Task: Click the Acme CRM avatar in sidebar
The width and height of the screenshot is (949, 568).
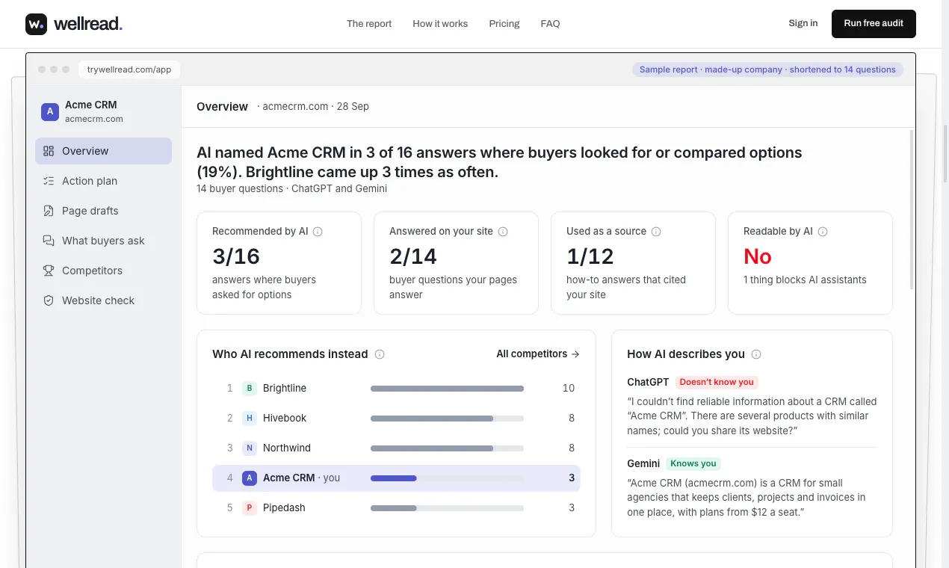Action: 50,112
